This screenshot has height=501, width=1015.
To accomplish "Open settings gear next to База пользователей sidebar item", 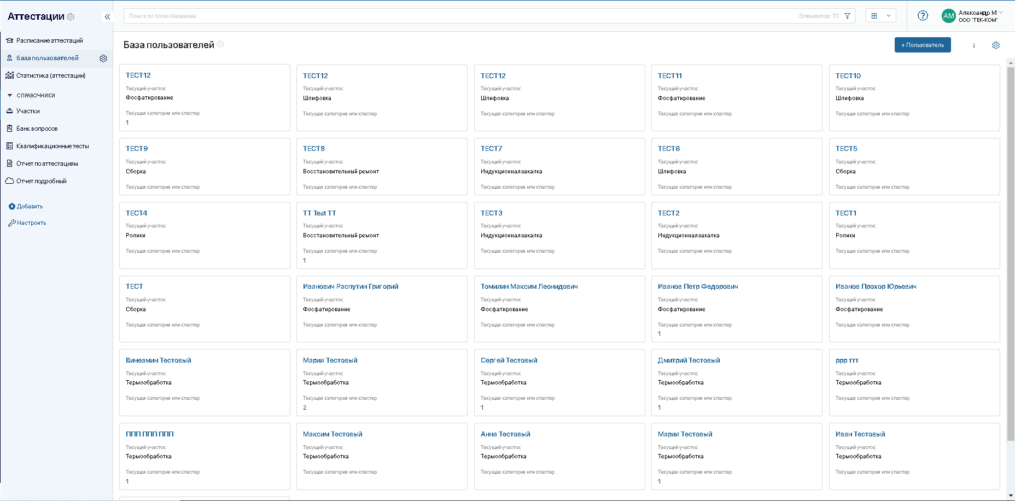I will pos(103,58).
